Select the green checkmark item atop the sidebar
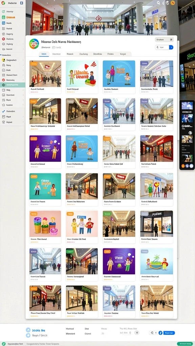The width and height of the screenshot is (195, 346). [3, 11]
